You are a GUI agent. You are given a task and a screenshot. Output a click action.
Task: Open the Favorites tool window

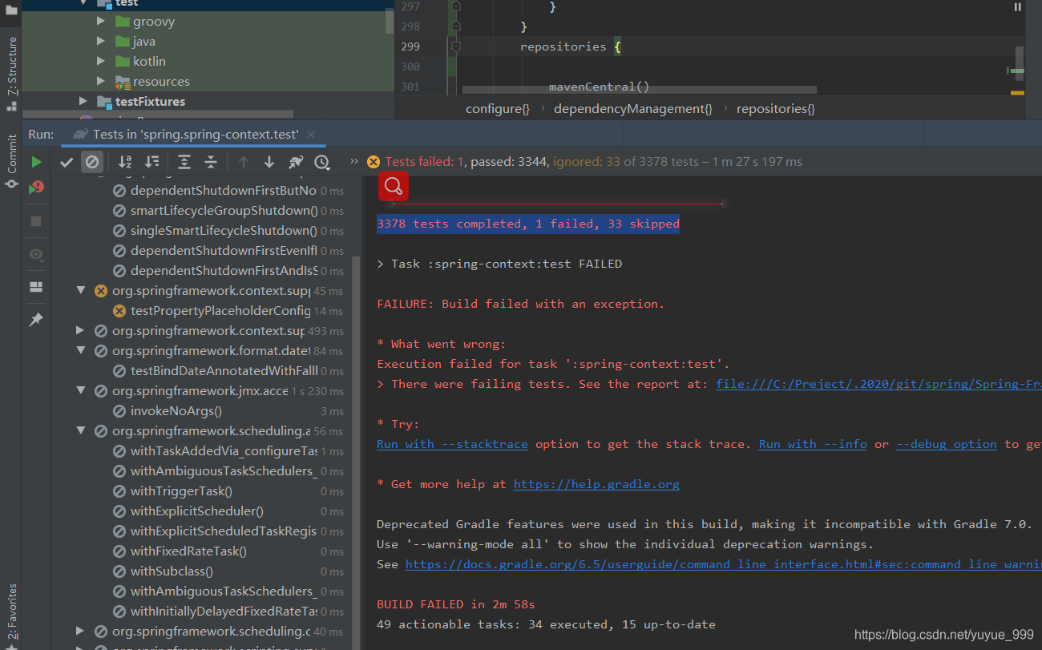point(11,616)
